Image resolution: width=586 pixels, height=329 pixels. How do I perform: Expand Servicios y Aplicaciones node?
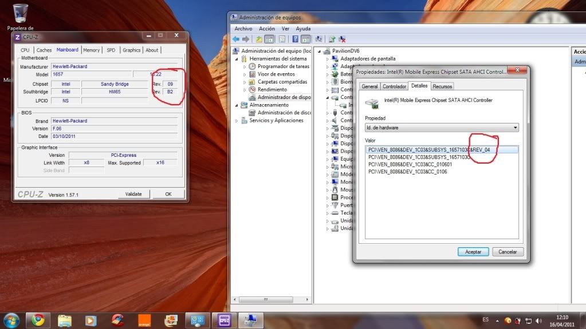coord(237,121)
